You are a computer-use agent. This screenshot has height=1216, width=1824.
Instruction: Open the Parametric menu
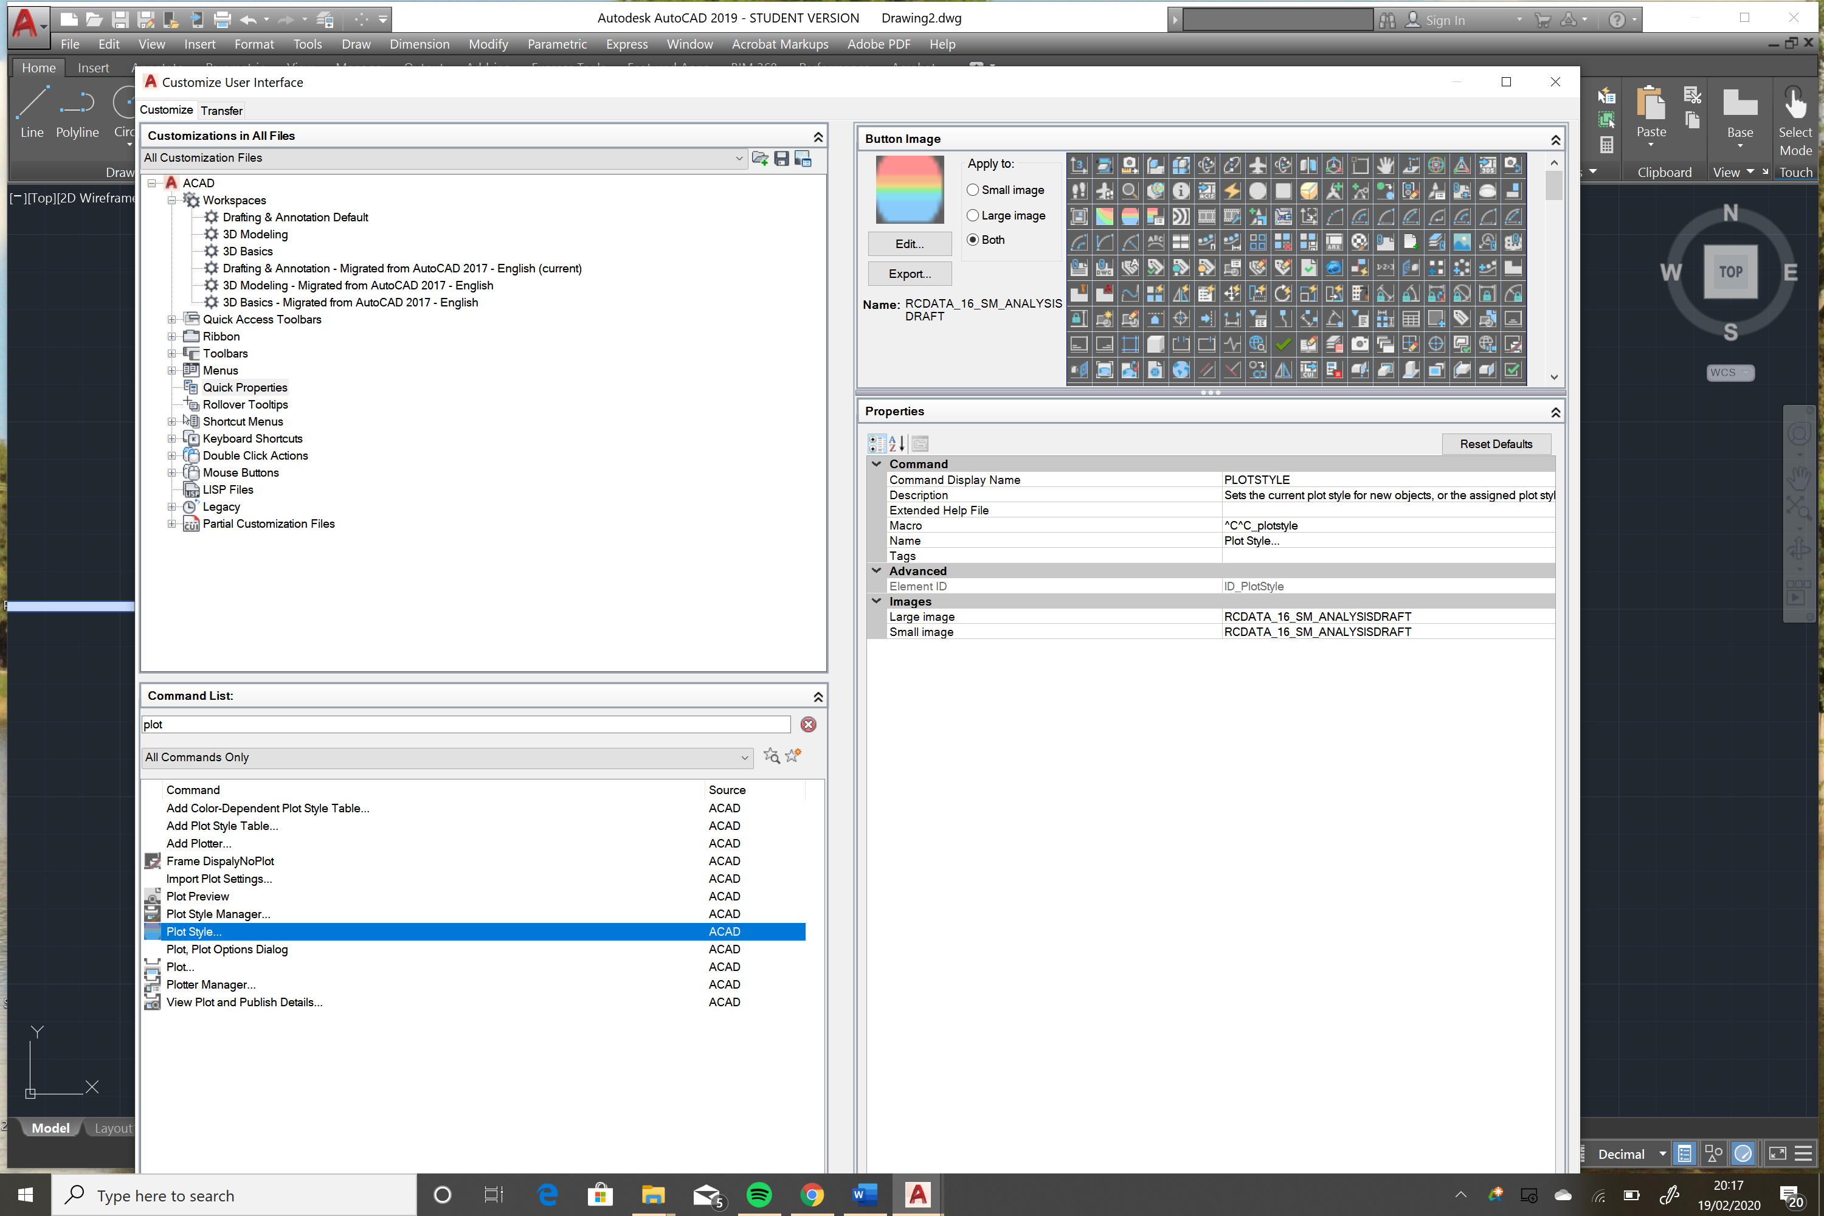(x=556, y=44)
